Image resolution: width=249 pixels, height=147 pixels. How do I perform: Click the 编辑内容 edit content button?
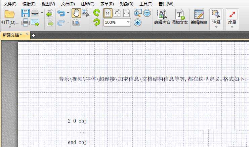point(162,17)
